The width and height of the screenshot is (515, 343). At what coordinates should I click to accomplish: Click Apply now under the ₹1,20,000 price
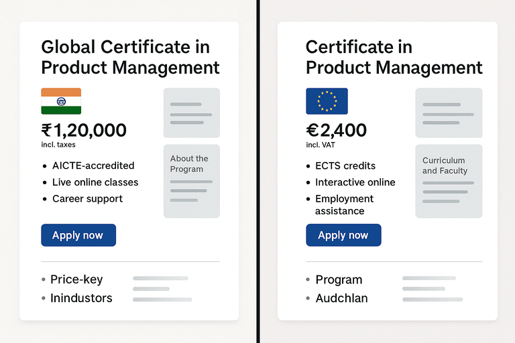[x=78, y=235]
